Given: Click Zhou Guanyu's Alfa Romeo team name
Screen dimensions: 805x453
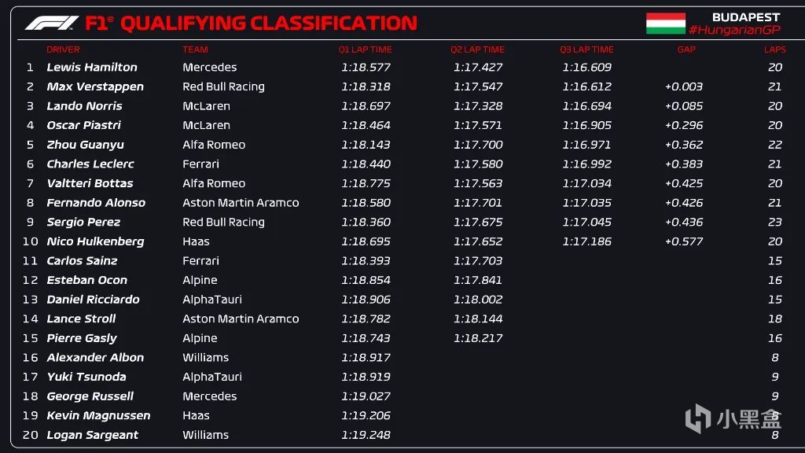Looking at the screenshot, I should pos(214,145).
